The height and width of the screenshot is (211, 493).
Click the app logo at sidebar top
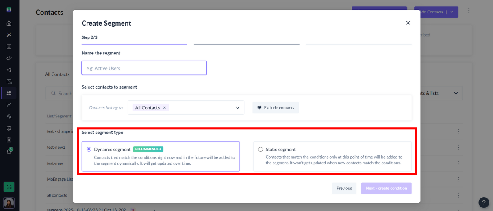(x=9, y=9)
